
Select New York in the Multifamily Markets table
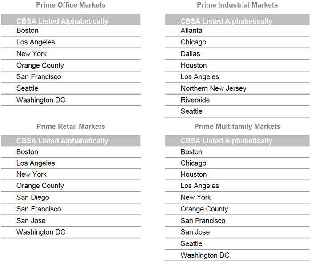pos(196,198)
